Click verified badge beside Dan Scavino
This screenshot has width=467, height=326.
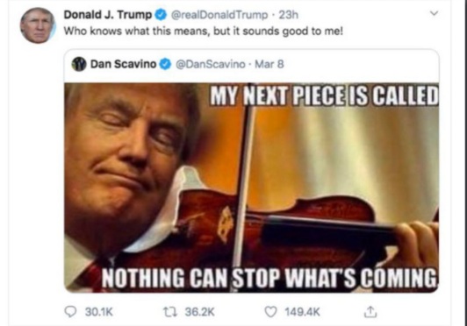pos(166,64)
